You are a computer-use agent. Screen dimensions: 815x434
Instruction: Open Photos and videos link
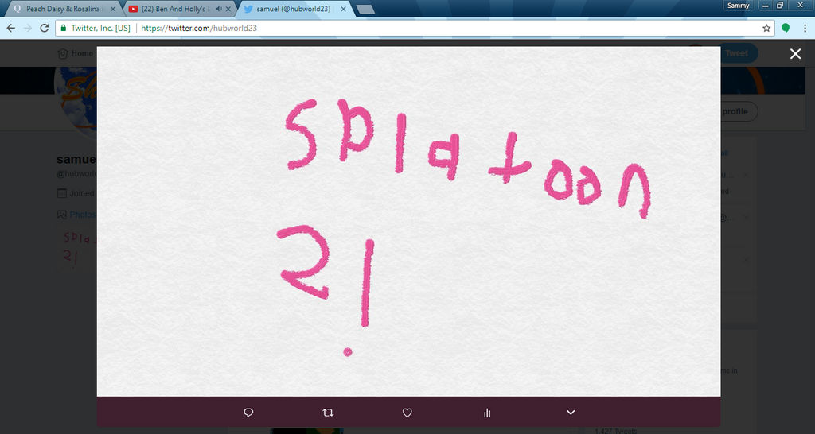point(77,215)
